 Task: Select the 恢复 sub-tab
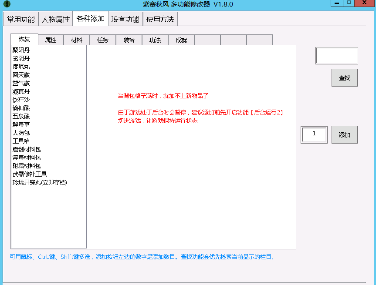(x=24, y=39)
